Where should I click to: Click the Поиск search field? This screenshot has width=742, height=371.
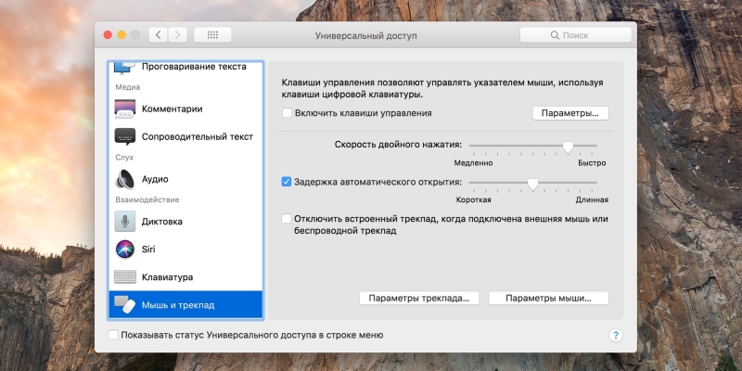tap(575, 35)
